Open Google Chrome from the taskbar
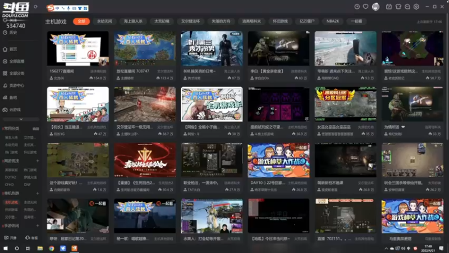Viewport: 449px width, 253px height. [x=52, y=249]
